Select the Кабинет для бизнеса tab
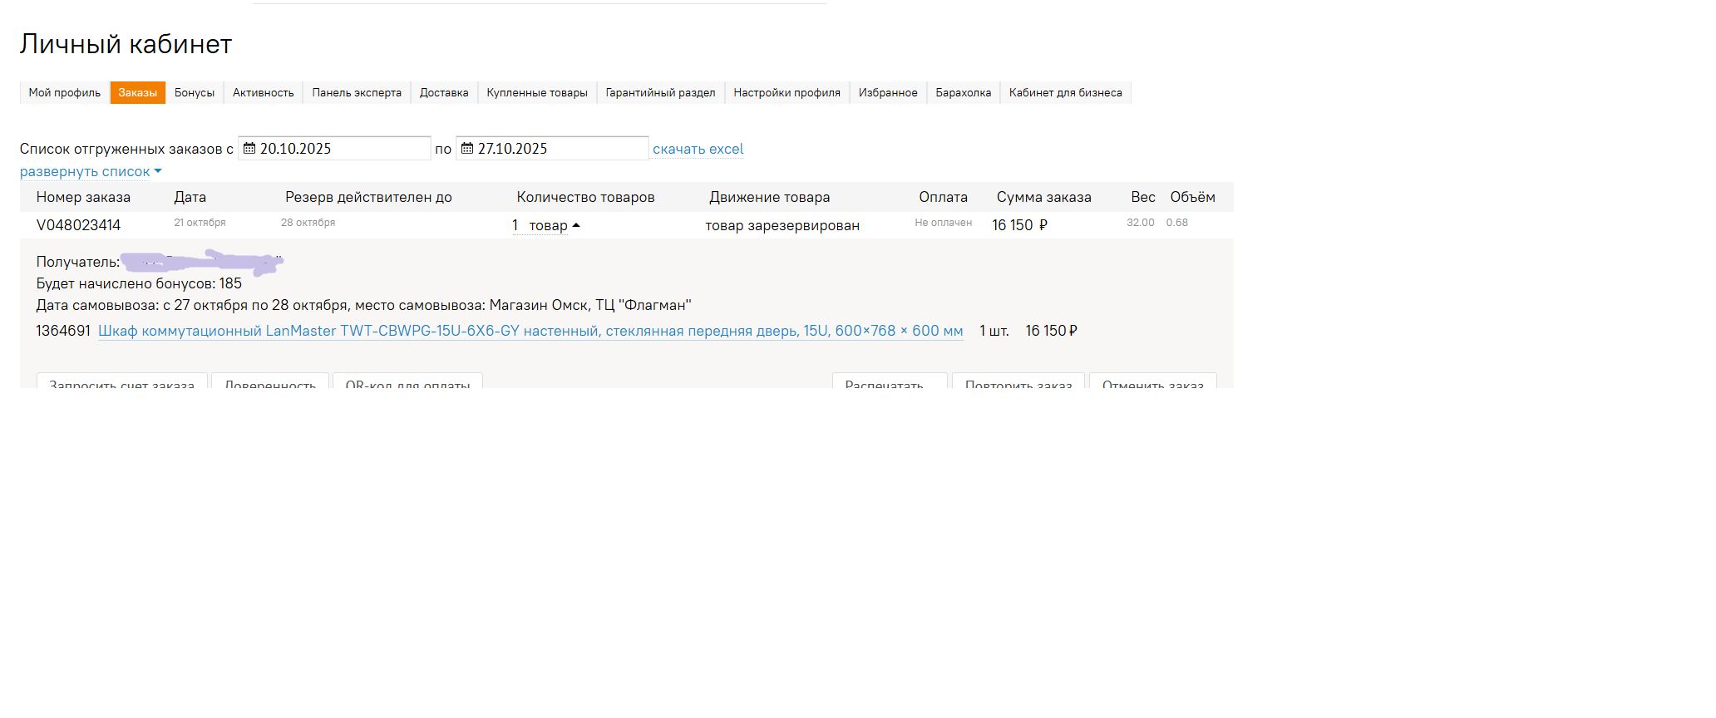Screen dimensions: 1716x718 pos(1065,93)
